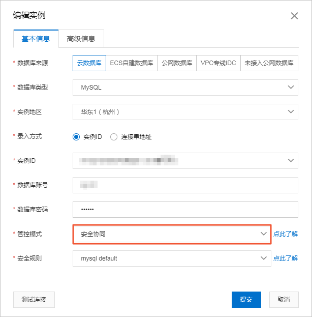The image size is (312, 317).
Task: Open the 管控模式 安全协同 dropdown
Action: click(172, 234)
